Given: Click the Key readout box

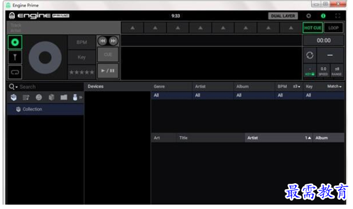Looking at the screenshot, I should 82,57.
